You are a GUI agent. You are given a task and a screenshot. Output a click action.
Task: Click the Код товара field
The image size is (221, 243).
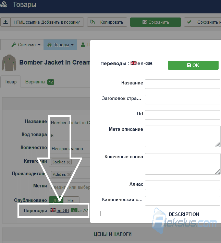[70, 136]
